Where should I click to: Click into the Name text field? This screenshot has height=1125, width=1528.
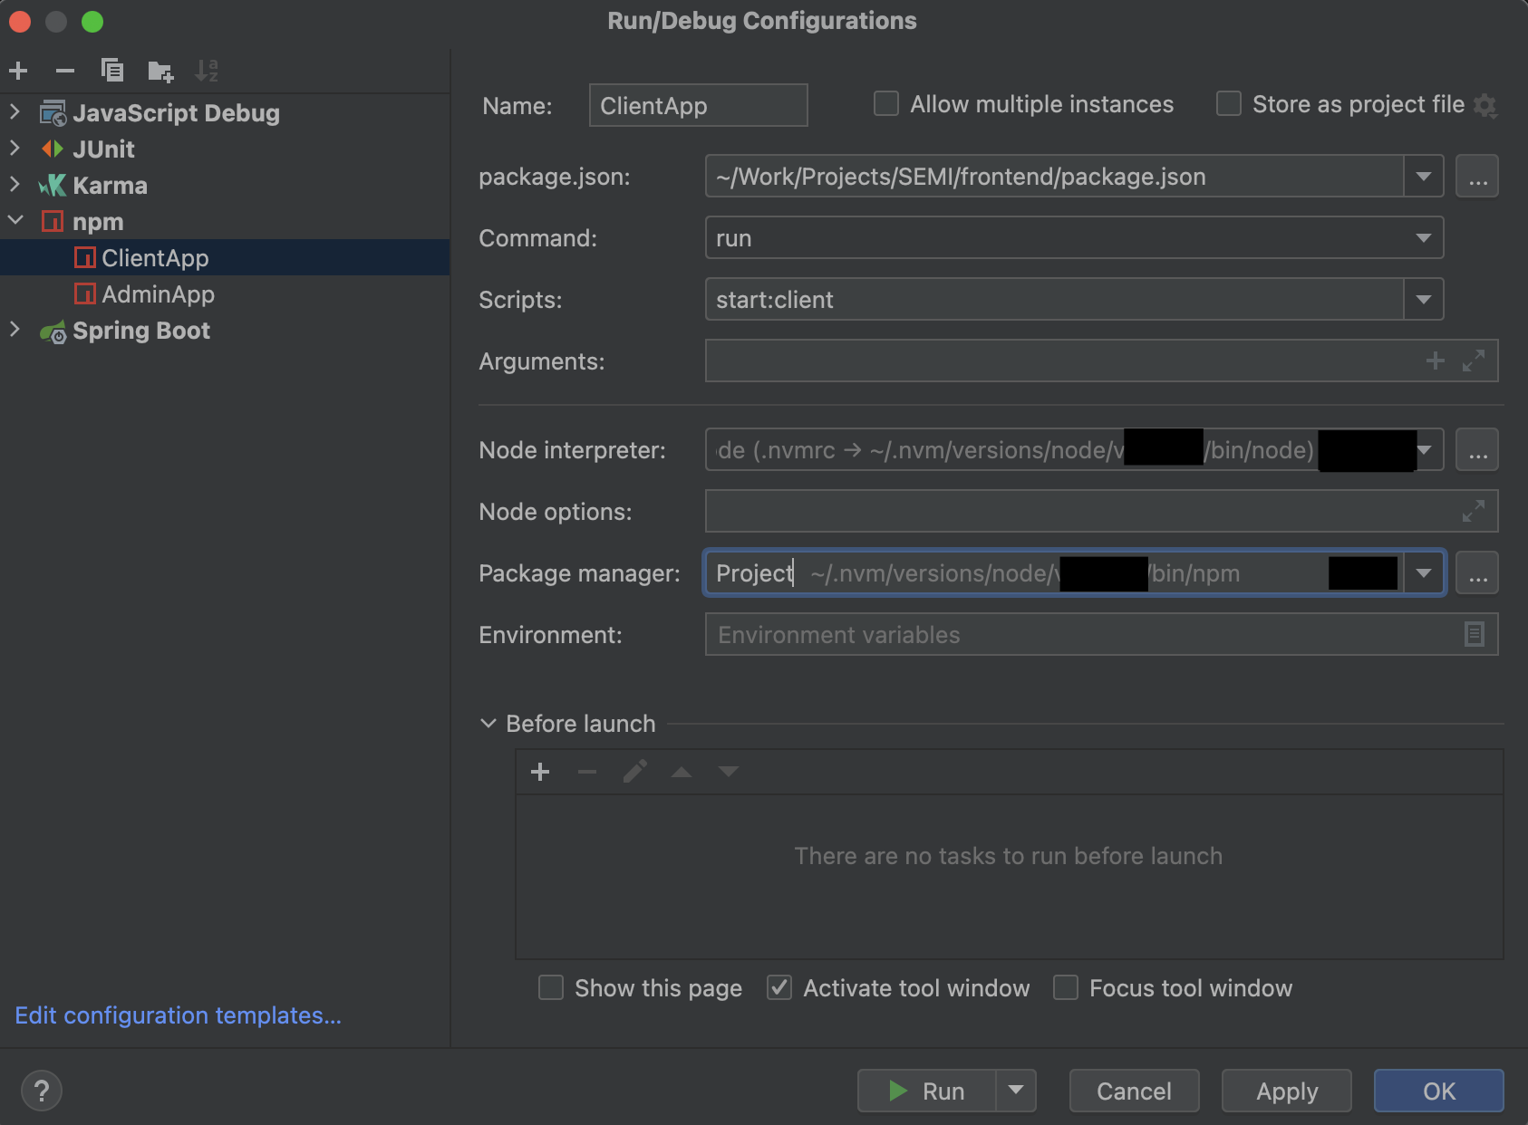[698, 106]
